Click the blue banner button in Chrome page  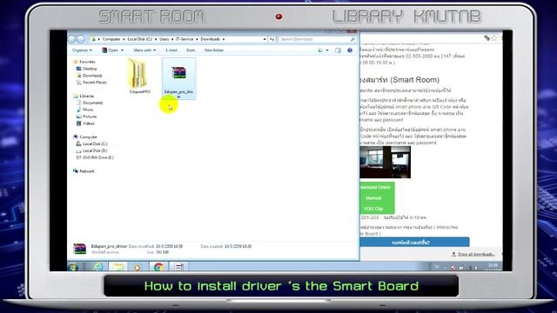pos(414,243)
